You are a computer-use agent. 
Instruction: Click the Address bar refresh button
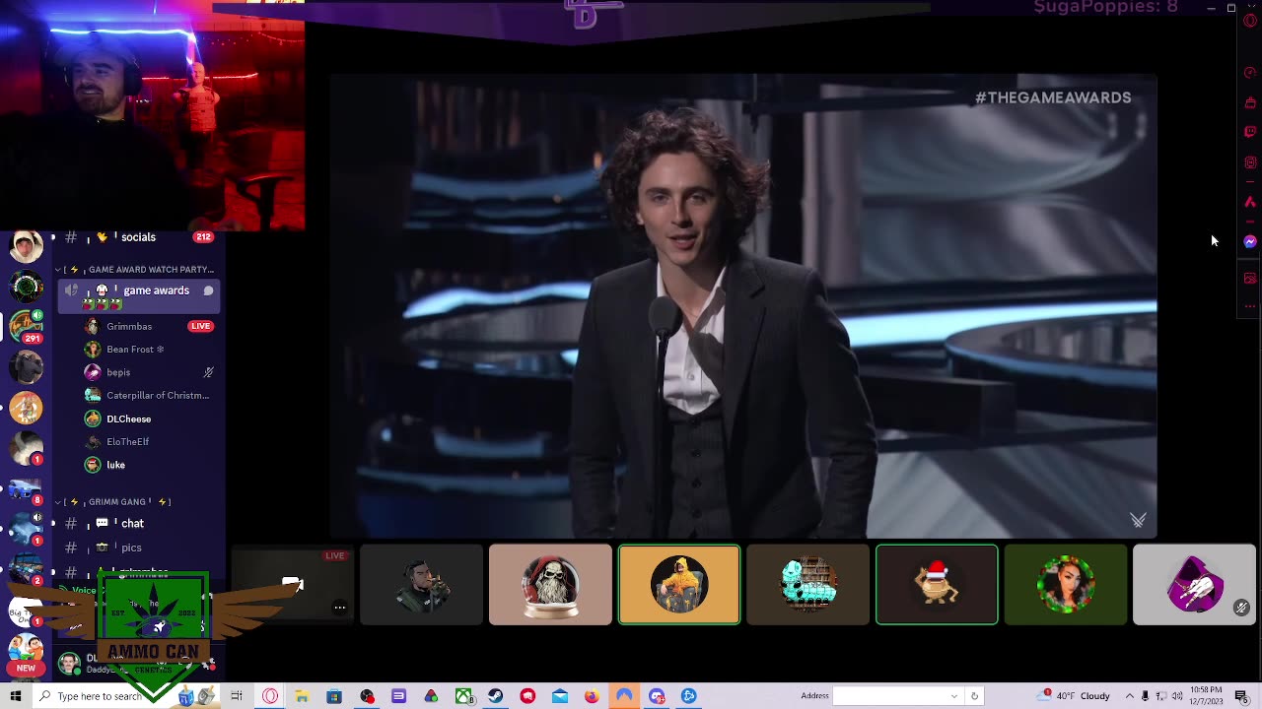coord(974,696)
